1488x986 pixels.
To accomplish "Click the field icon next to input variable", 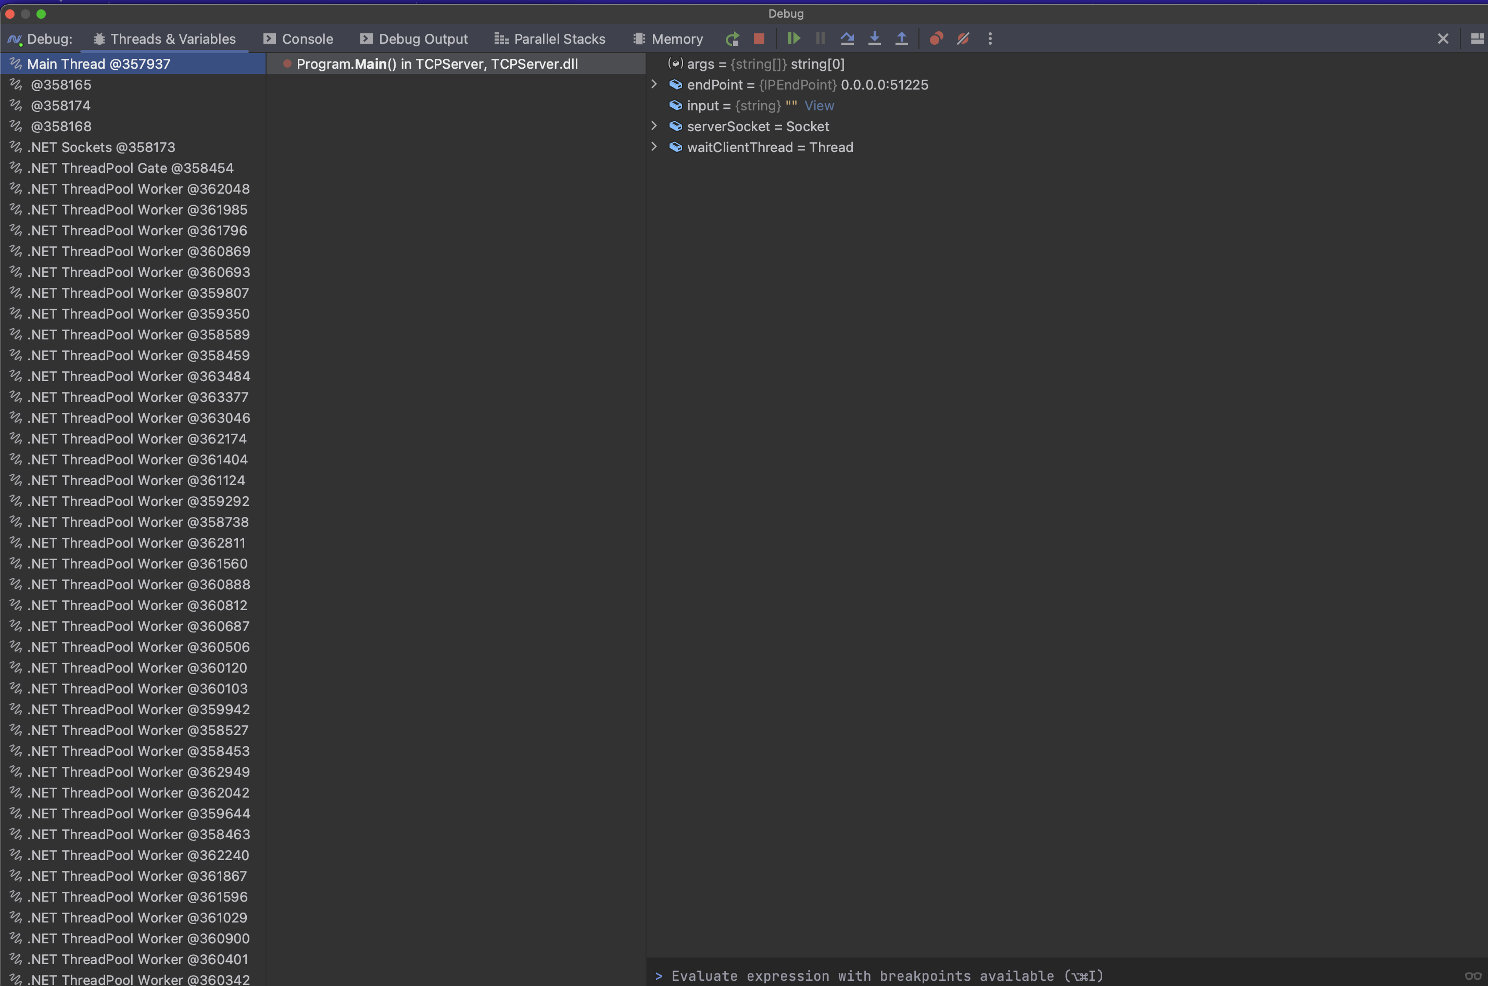I will [675, 106].
